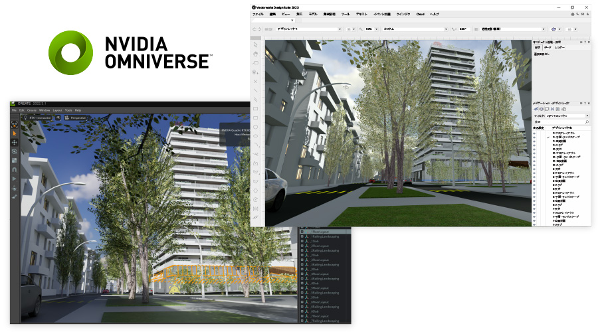Open the custom view dropdown in Vectorworks

point(415,29)
